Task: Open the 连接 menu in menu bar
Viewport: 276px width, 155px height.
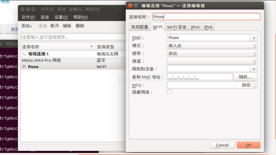Action: pyautogui.click(x=45, y=17)
